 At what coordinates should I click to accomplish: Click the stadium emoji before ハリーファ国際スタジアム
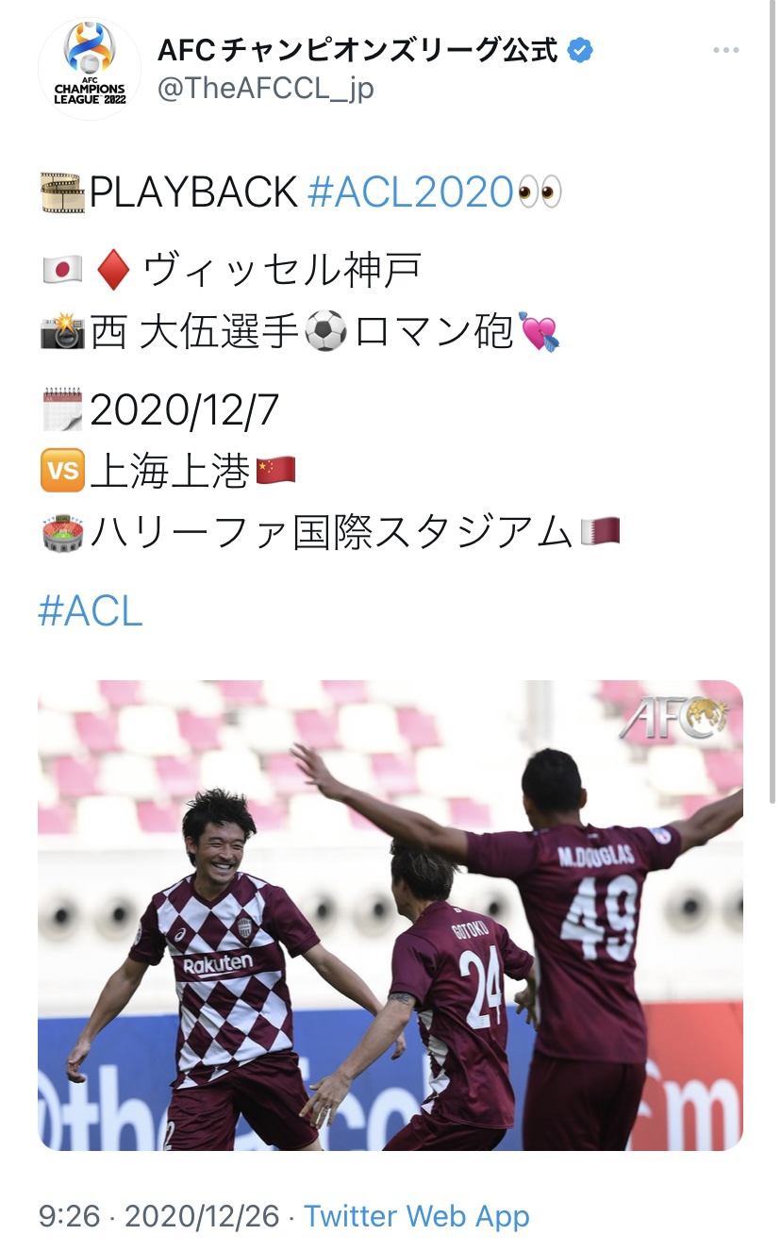pyautogui.click(x=62, y=531)
